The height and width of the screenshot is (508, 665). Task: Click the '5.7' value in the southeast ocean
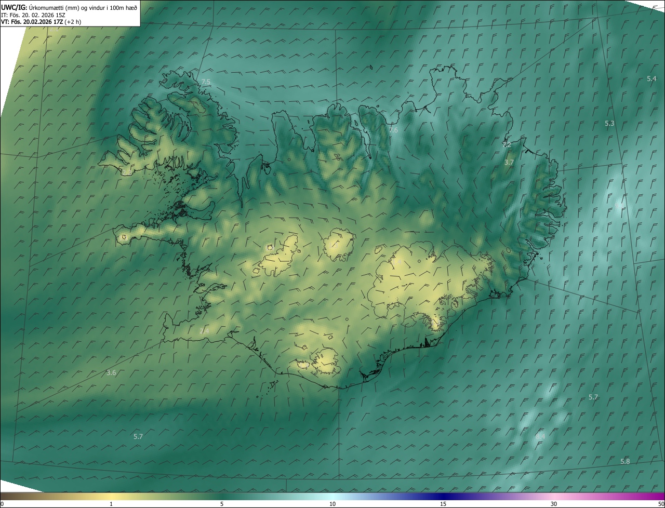point(593,397)
